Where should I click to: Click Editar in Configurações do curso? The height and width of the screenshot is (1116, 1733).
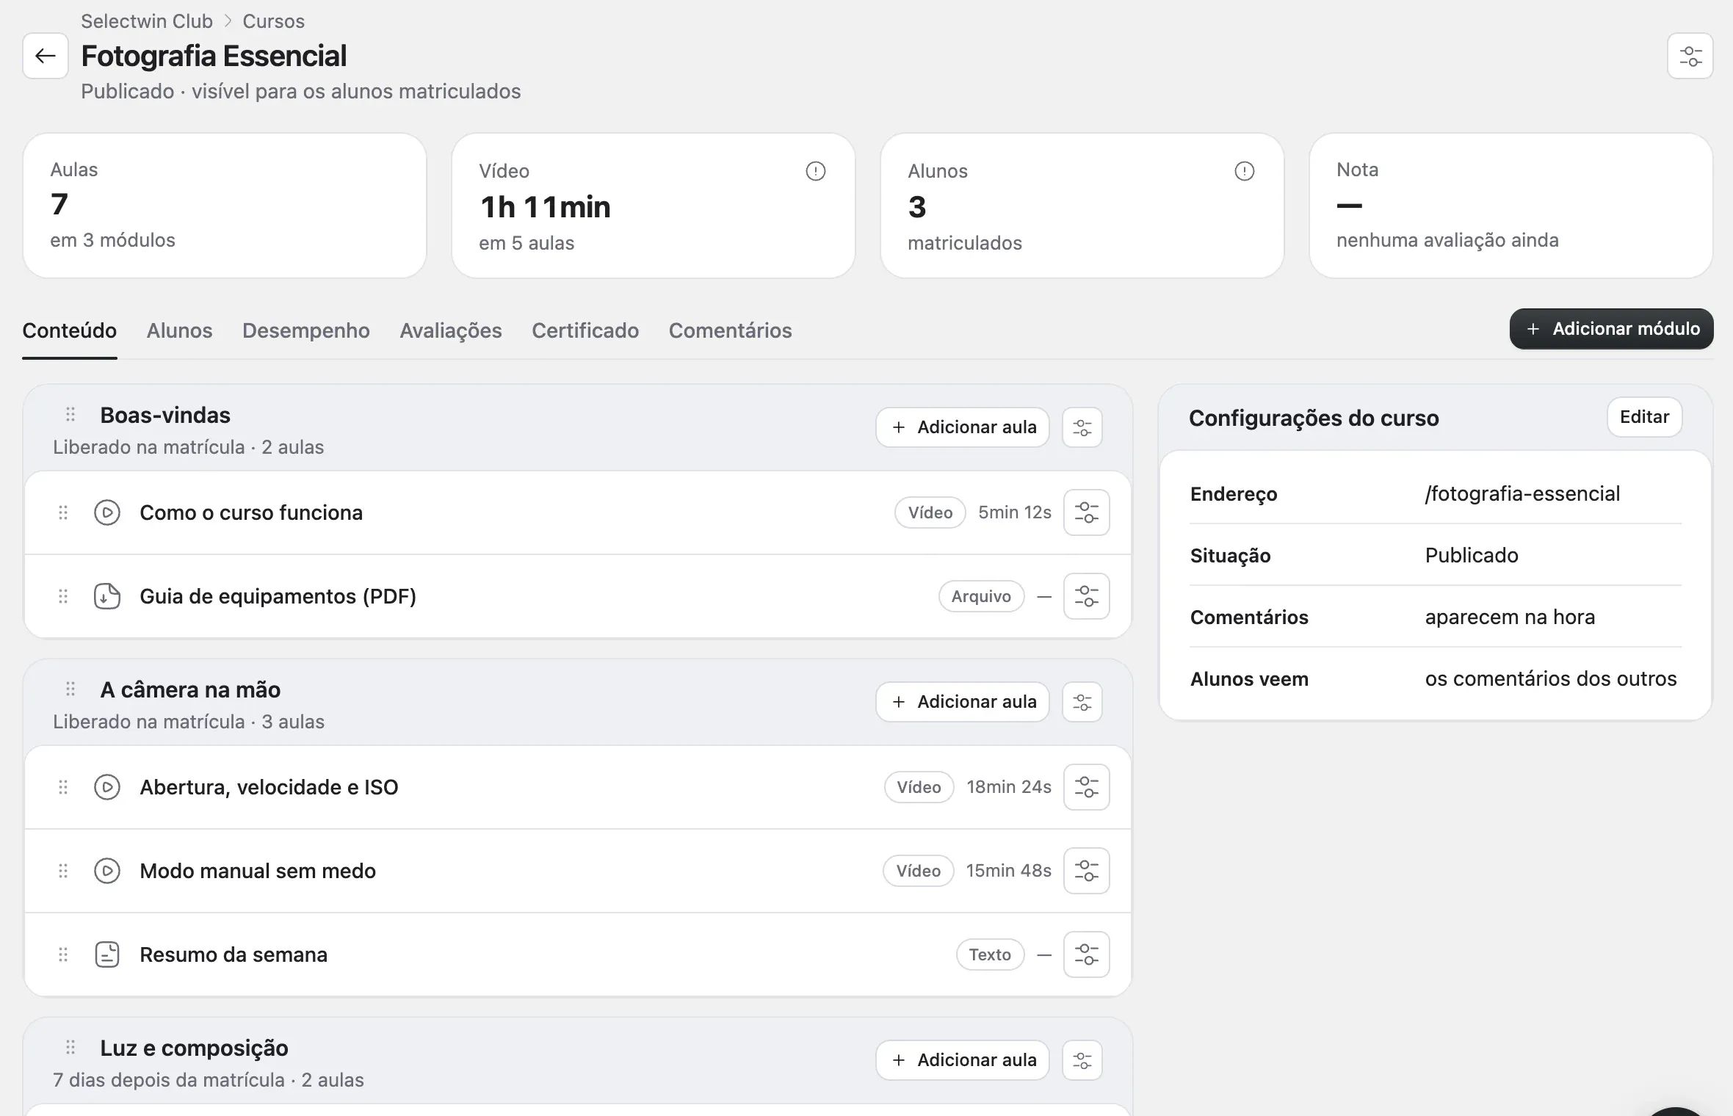pyautogui.click(x=1644, y=417)
